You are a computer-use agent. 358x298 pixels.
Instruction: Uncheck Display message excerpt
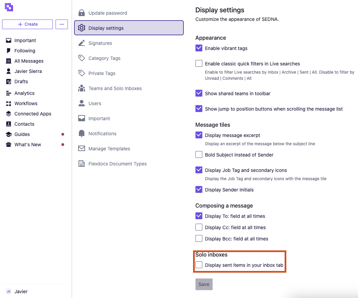tap(199, 135)
